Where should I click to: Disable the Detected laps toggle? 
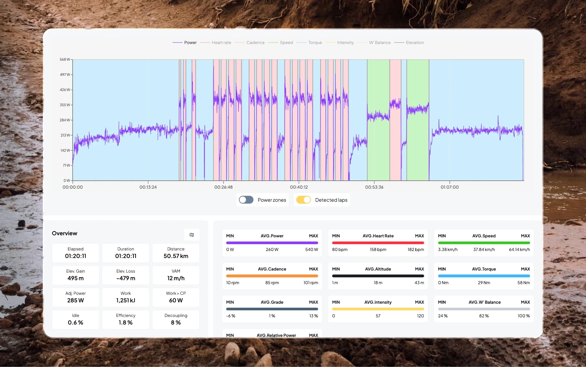304,200
